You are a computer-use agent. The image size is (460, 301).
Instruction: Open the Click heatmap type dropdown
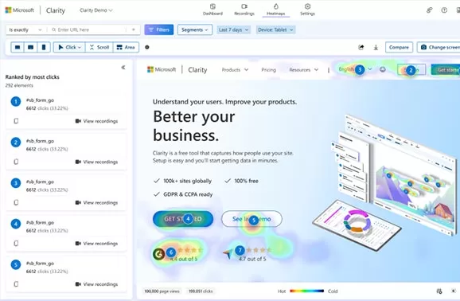69,47
